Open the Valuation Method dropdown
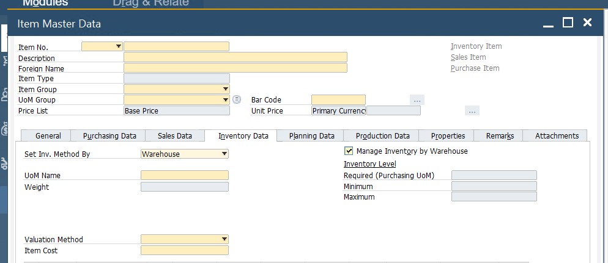Image resolution: width=608 pixels, height=263 pixels. point(224,239)
